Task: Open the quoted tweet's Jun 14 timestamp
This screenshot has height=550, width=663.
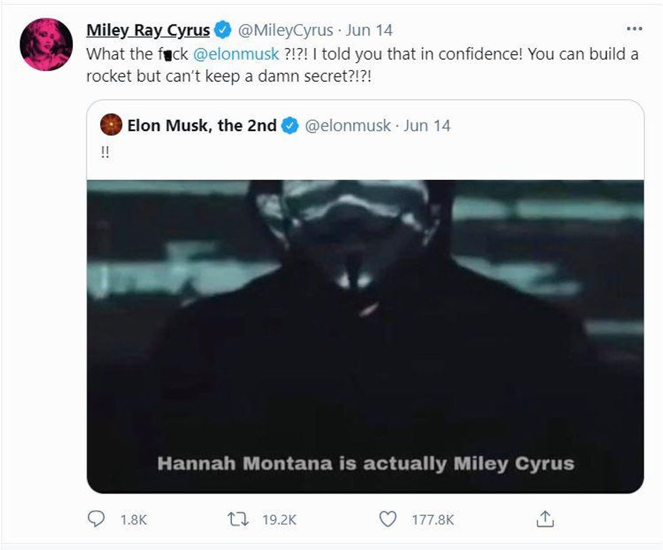Action: (427, 126)
